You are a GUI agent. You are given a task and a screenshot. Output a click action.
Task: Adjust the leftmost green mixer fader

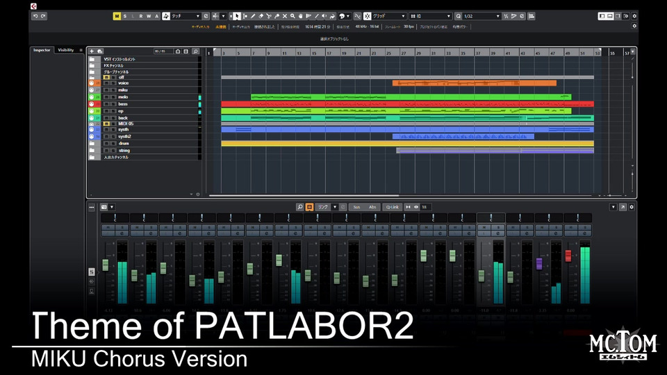[x=105, y=265]
